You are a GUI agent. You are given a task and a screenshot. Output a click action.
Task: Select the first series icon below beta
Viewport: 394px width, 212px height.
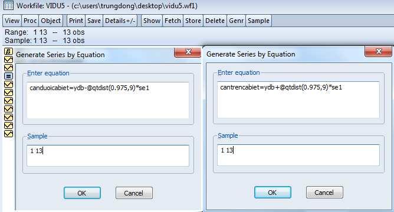(x=8, y=59)
